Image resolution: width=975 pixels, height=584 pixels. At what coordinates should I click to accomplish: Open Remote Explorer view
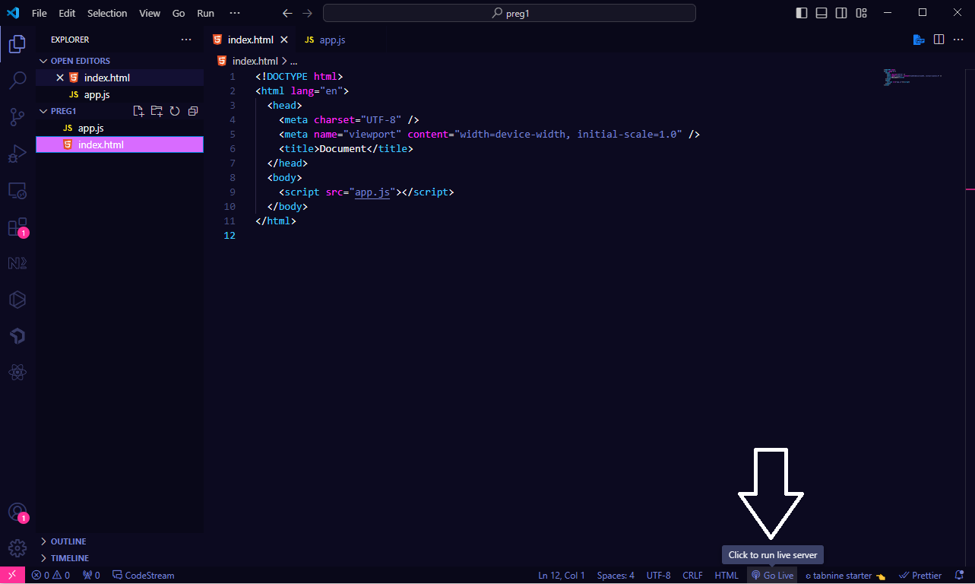[x=17, y=191]
